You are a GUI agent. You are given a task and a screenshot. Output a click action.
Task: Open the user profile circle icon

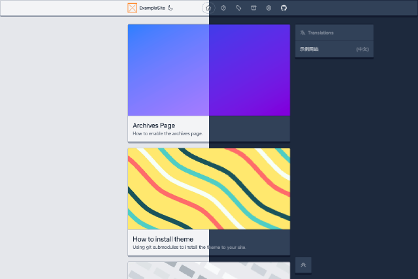coord(268,8)
